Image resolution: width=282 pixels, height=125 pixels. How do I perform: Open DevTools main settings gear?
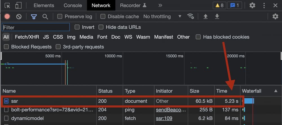(x=252, y=6)
